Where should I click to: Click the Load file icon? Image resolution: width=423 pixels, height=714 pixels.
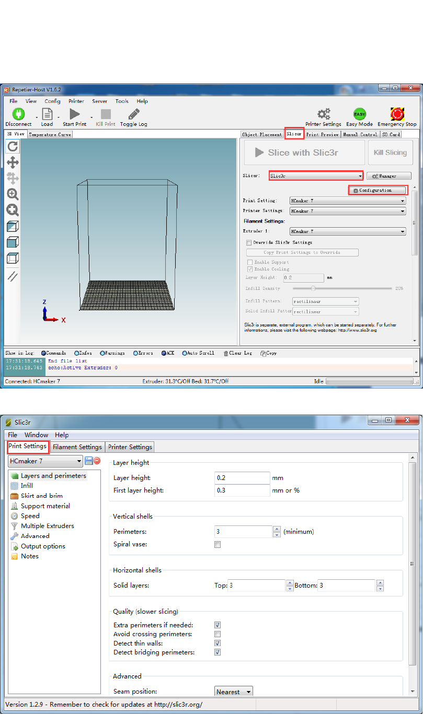click(47, 114)
